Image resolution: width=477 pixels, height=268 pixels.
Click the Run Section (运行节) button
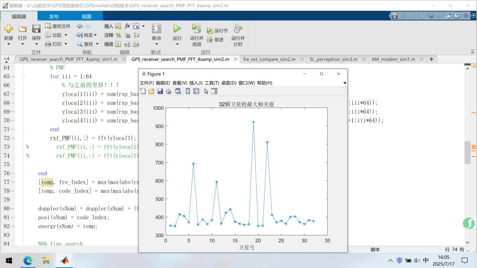217,30
